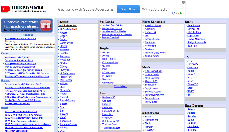Open the Hurriyet news source heading
The width and height of the screenshot is (229, 132).
pos(5,80)
